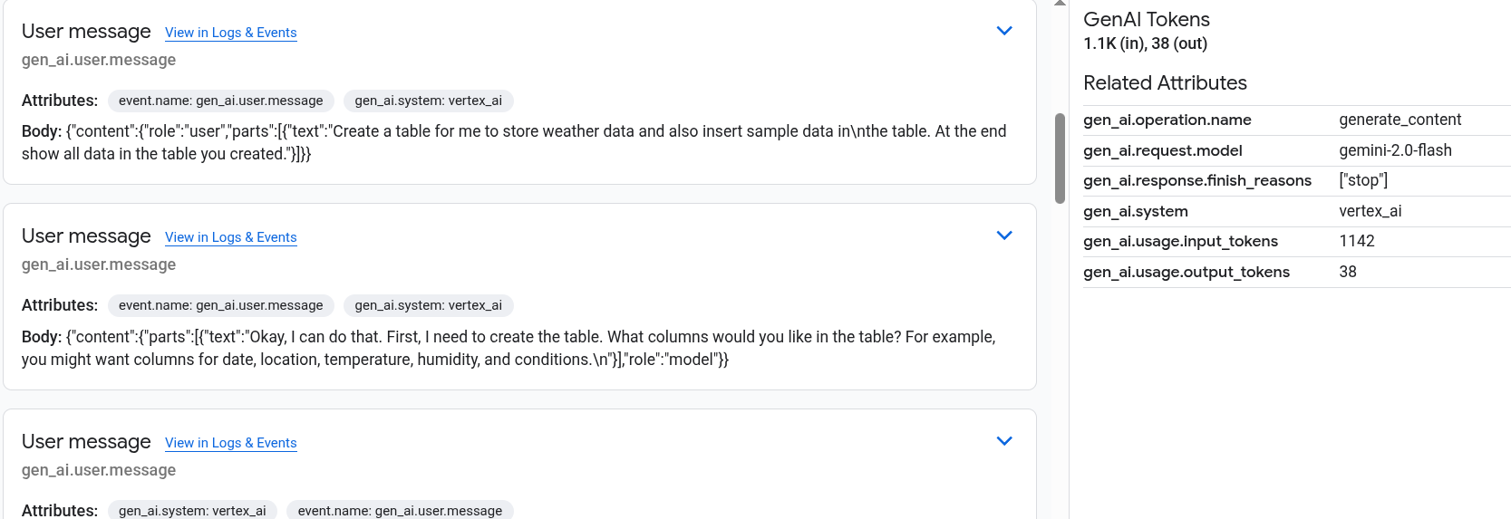Collapse the bottom partially visible User message card
The width and height of the screenshot is (1511, 519).
pyautogui.click(x=1003, y=441)
